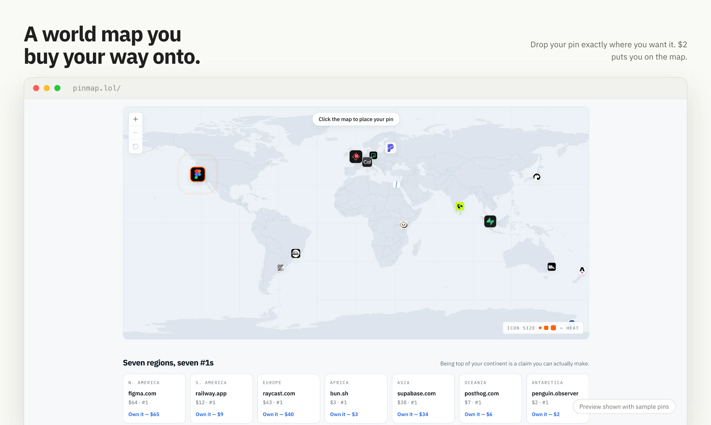The image size is (711, 425).
Task: Click the '$64 · #1' figma stat
Action: (138, 402)
